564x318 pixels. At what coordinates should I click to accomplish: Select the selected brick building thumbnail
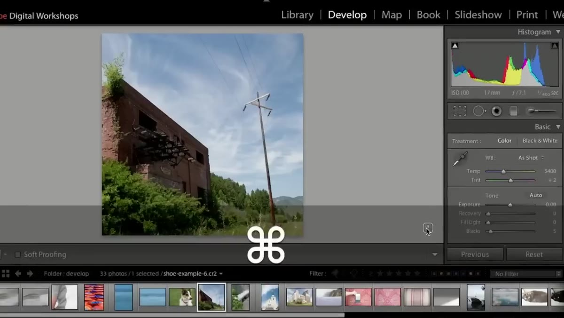coord(211,297)
